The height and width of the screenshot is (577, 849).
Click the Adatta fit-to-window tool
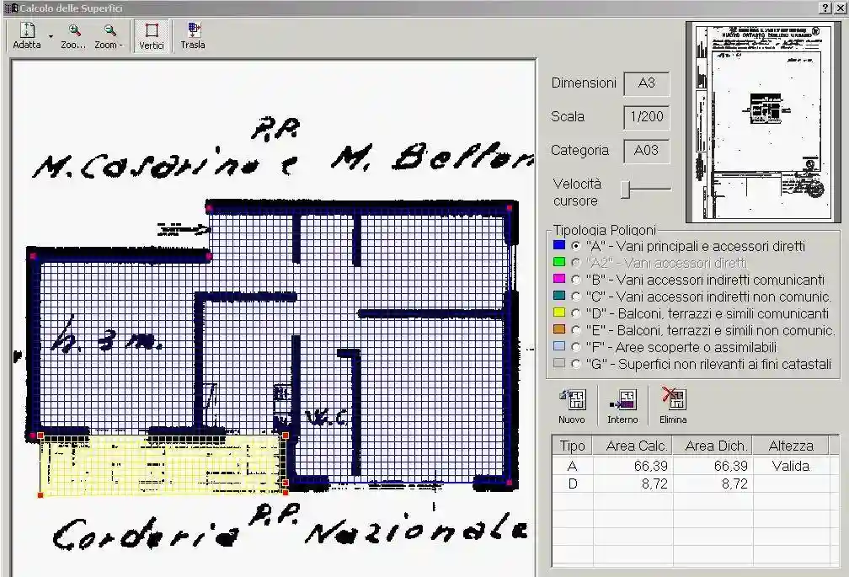point(27,35)
